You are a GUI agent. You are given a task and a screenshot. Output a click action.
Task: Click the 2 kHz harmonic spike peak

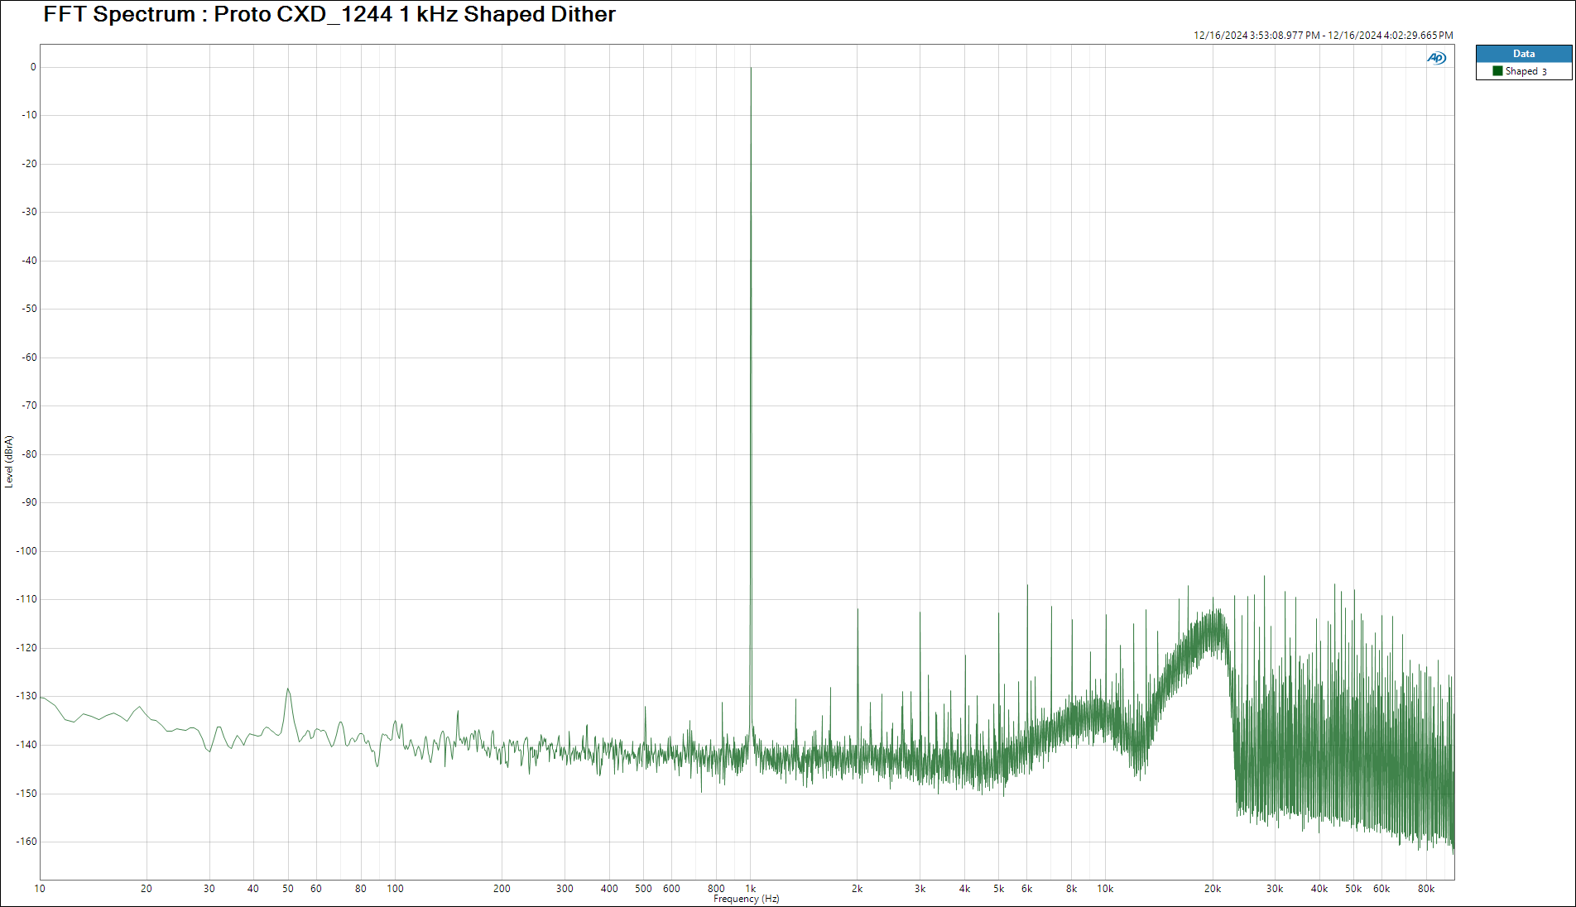coord(858,610)
